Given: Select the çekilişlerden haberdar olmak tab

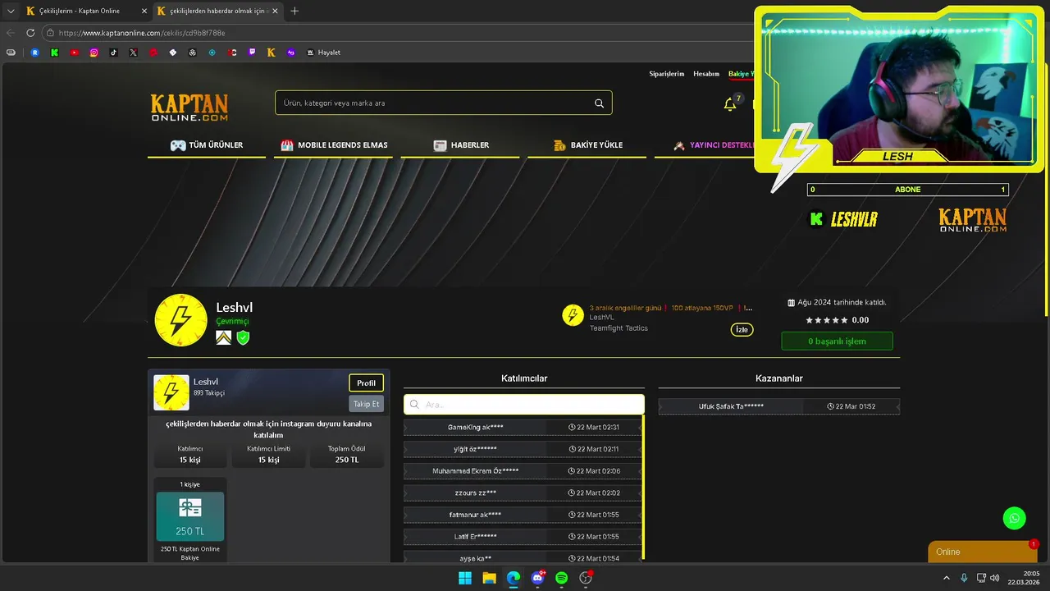Looking at the screenshot, I should [217, 11].
